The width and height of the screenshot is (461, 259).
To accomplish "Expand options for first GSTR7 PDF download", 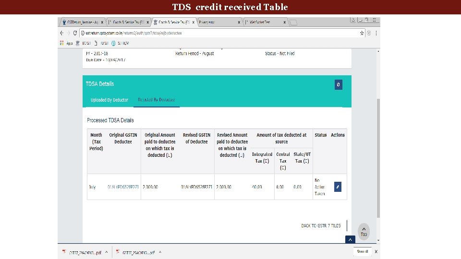I will [107, 252].
